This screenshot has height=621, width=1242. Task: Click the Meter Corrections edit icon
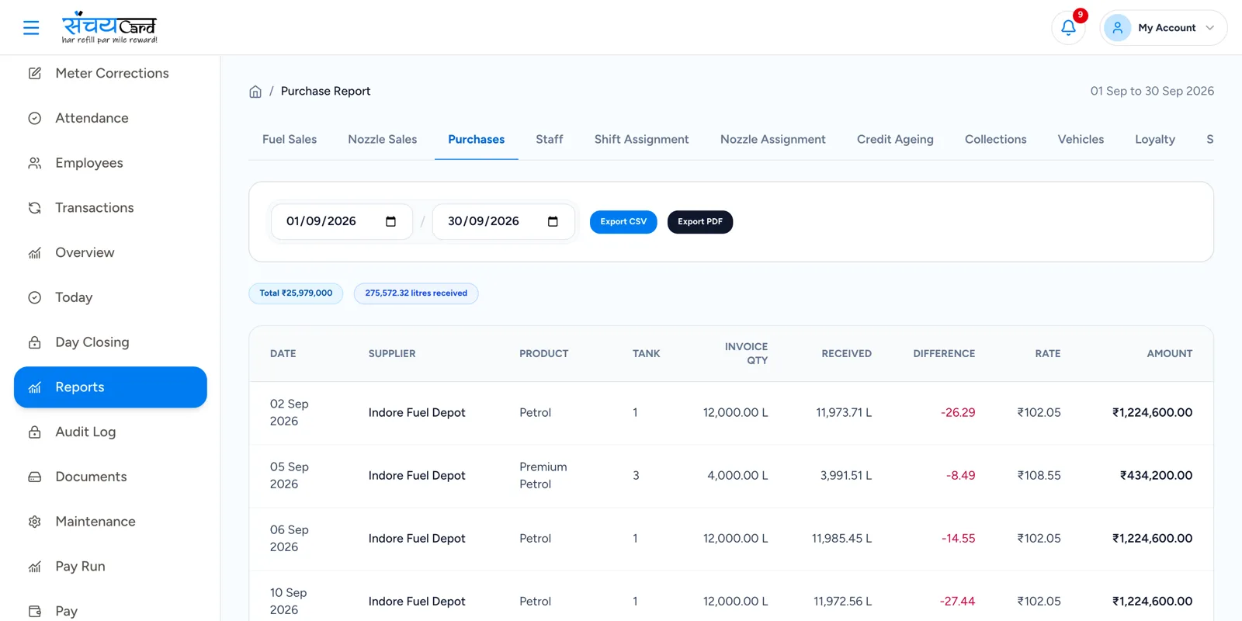pos(35,73)
